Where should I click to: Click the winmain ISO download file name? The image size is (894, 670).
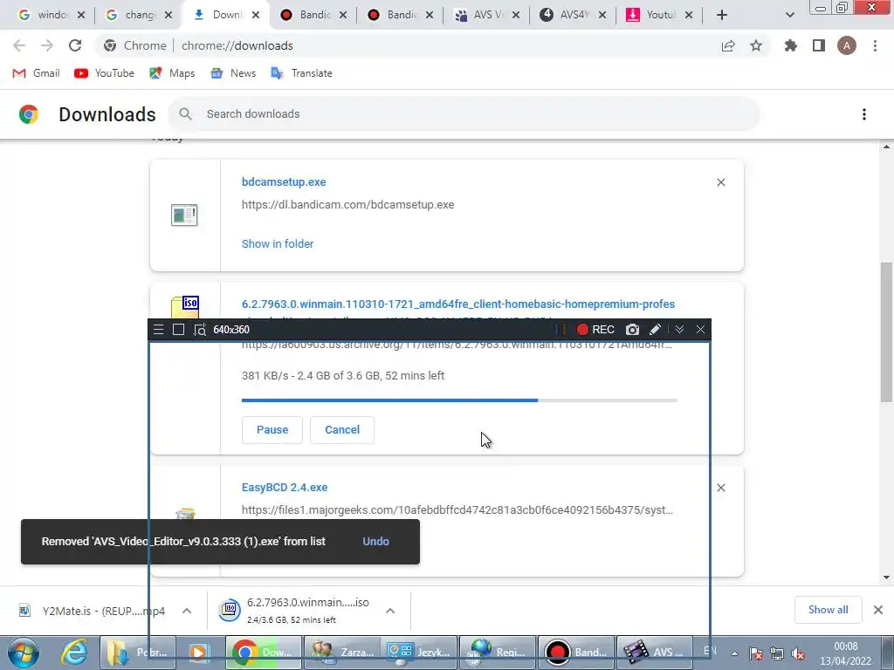tap(458, 304)
